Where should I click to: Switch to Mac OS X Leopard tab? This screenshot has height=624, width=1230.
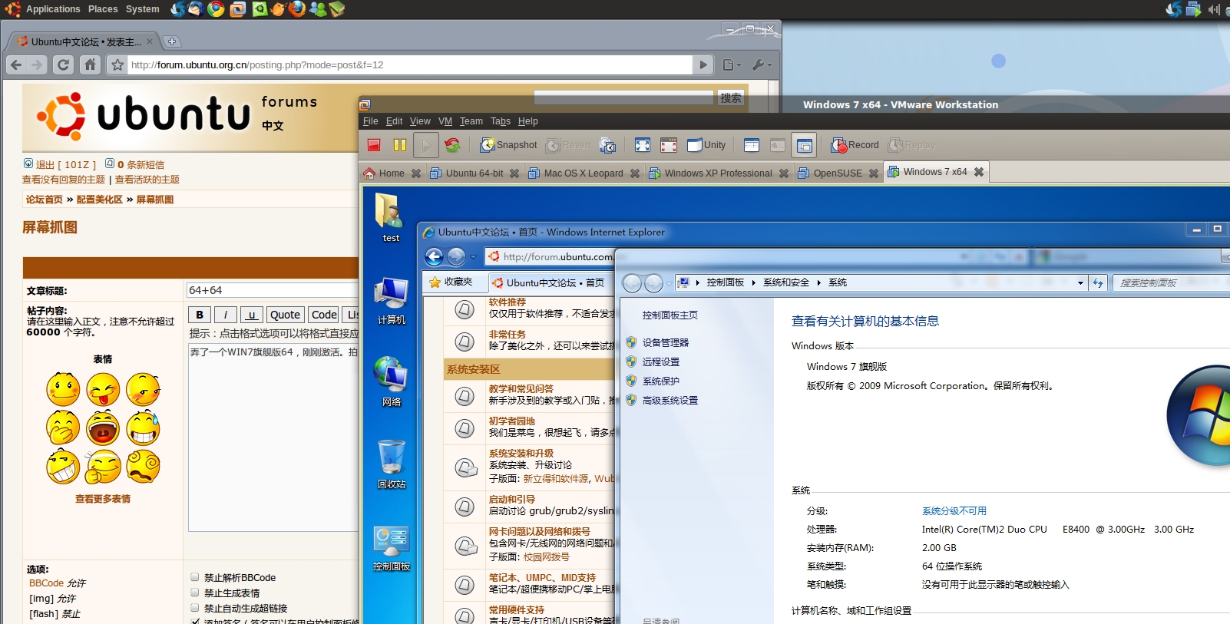[x=576, y=173]
